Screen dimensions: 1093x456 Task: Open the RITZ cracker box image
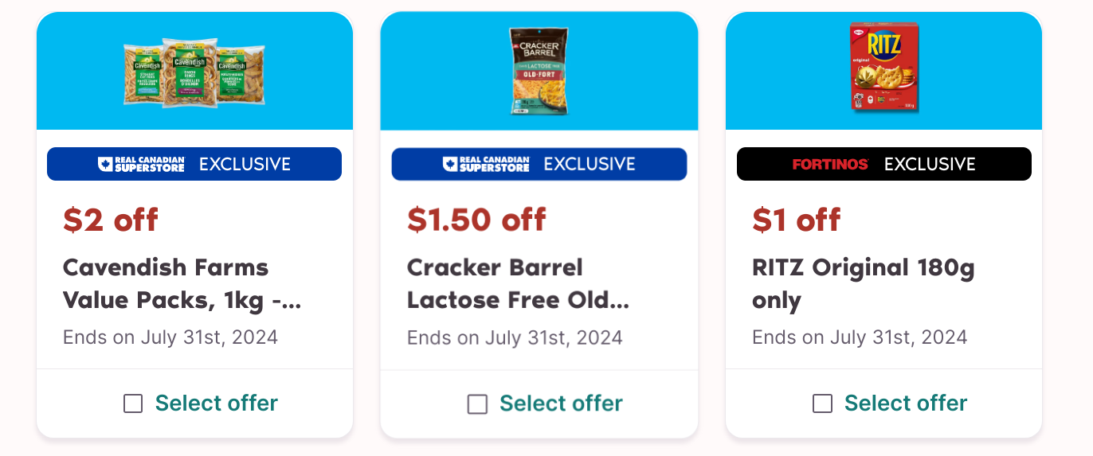click(885, 68)
